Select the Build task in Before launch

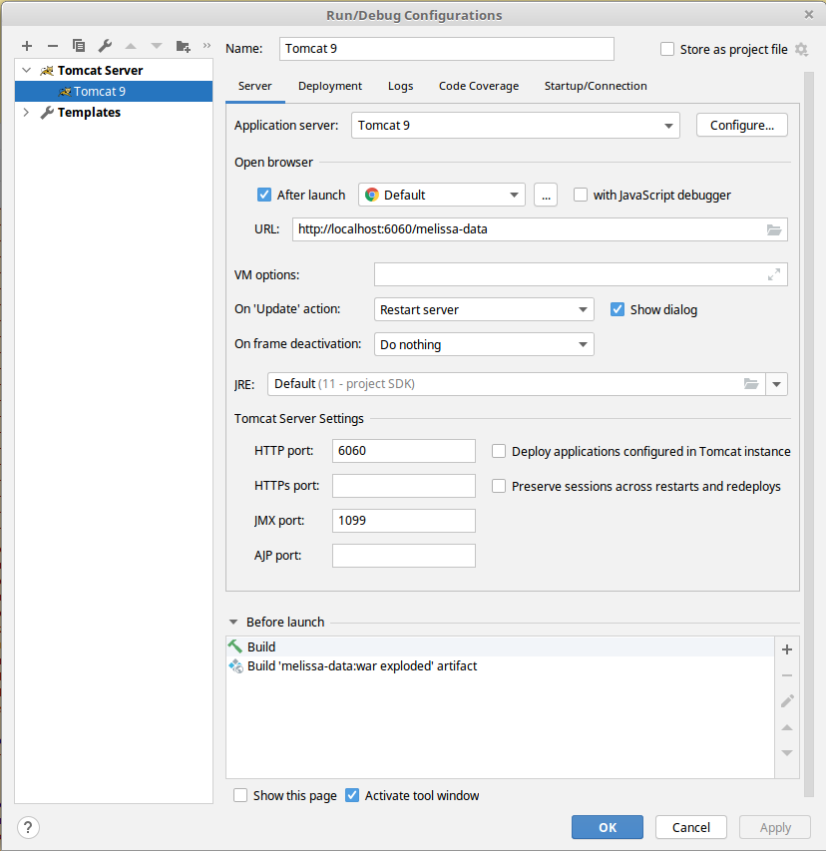[x=501, y=646]
